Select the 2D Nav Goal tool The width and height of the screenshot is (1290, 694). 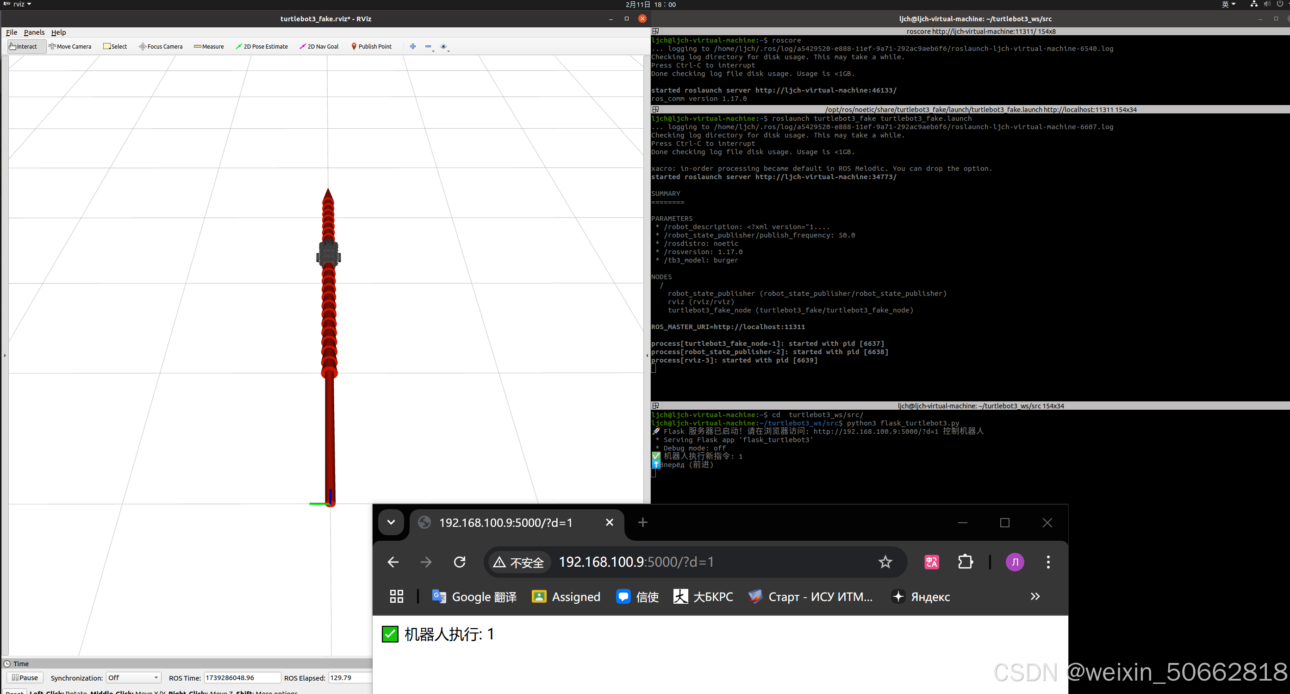coord(319,47)
